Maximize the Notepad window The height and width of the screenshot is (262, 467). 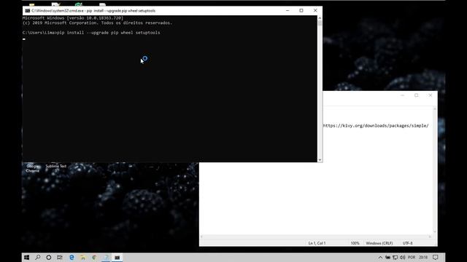point(417,95)
